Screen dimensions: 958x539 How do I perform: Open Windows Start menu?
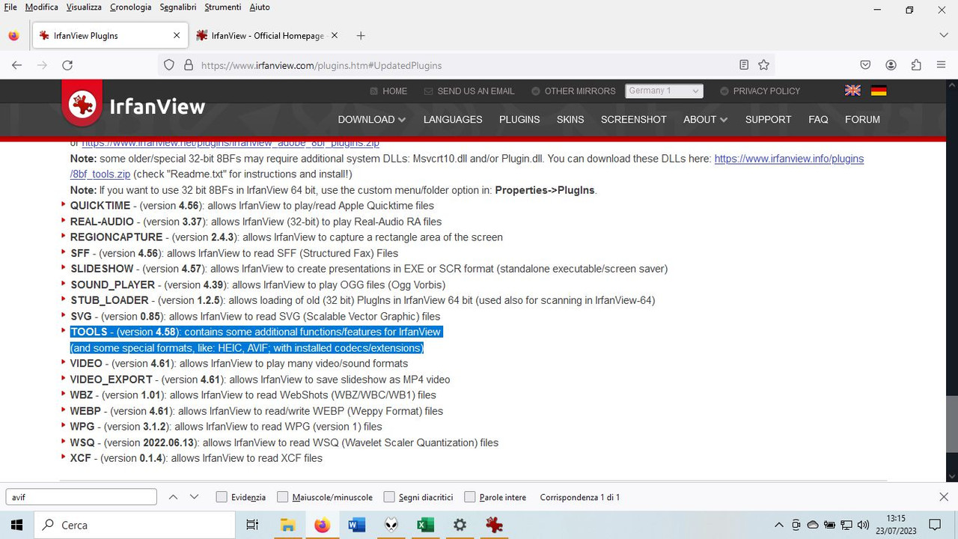point(16,525)
